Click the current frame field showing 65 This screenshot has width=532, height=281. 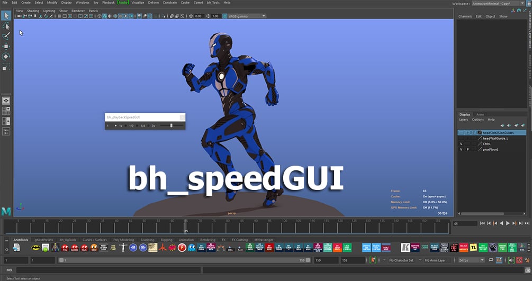click(x=465, y=224)
